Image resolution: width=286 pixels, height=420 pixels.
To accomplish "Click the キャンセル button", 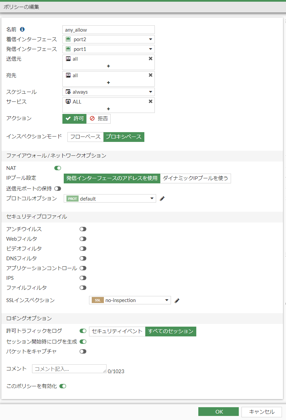I will click(x=261, y=412).
